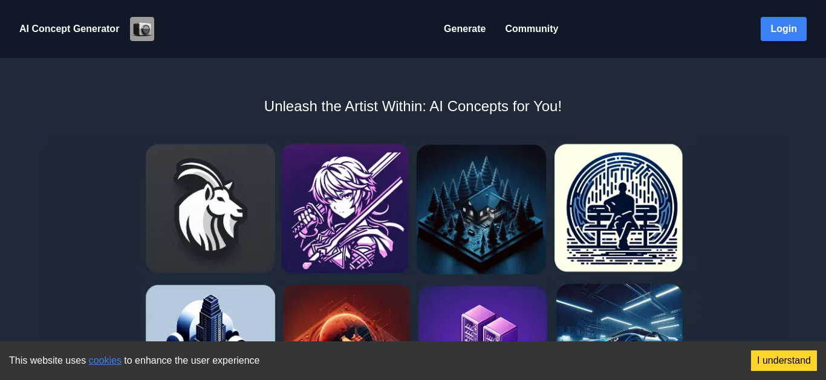This screenshot has height=380, width=826.
Task: Open the Community menu item
Action: click(x=532, y=29)
